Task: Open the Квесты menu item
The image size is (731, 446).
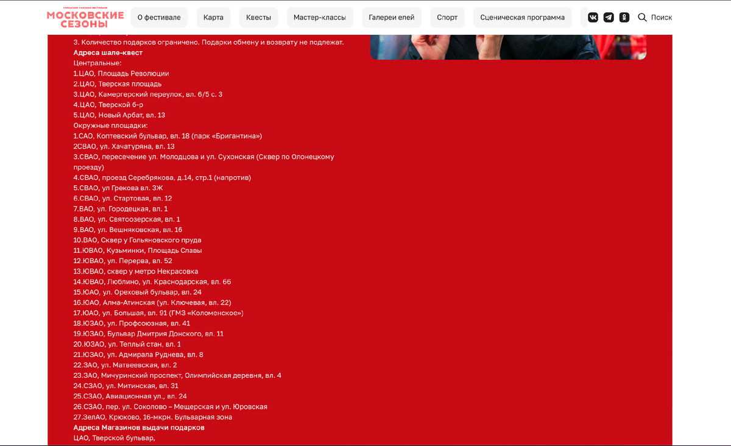Action: point(259,18)
